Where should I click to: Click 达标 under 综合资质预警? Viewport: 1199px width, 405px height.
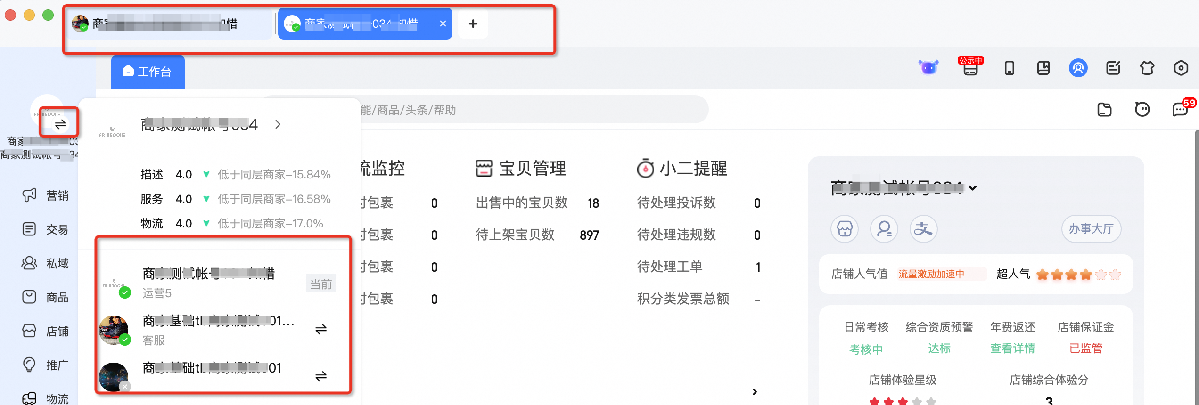pyautogui.click(x=939, y=348)
